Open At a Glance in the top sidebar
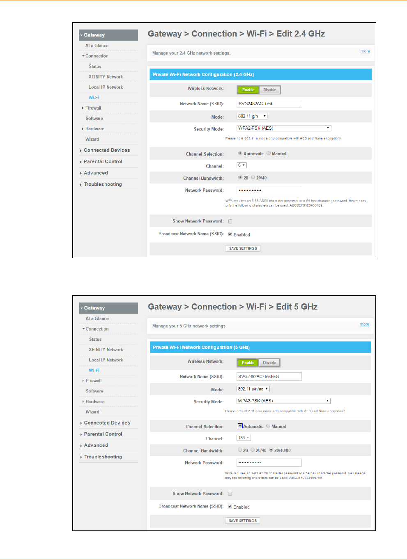 point(97,46)
